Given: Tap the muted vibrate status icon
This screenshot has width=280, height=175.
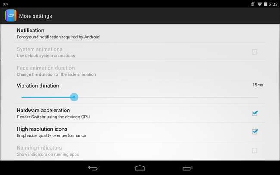Looking at the screenshot, I should pyautogui.click(x=253, y=4).
